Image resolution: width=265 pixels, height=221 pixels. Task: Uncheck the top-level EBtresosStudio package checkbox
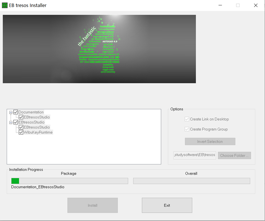16,122
